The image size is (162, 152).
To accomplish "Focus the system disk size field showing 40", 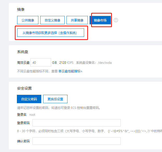I will 41,63.
